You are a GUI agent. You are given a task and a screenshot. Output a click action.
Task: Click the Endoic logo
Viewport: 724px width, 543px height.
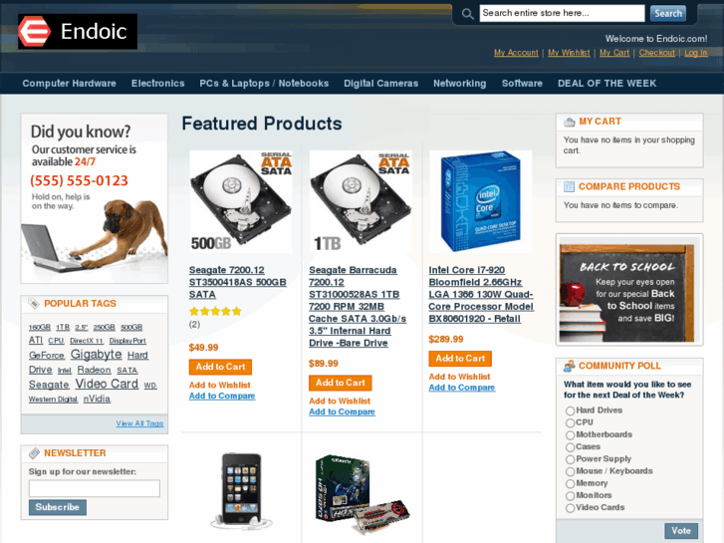coord(78,32)
